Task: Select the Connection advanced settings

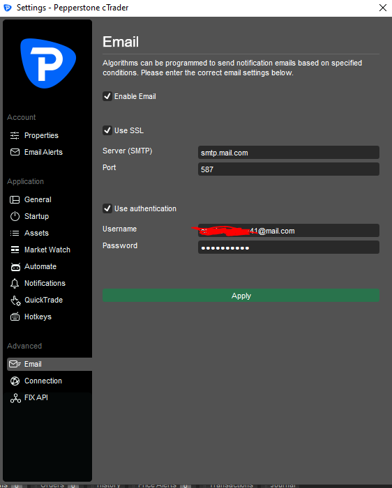Action: point(43,381)
